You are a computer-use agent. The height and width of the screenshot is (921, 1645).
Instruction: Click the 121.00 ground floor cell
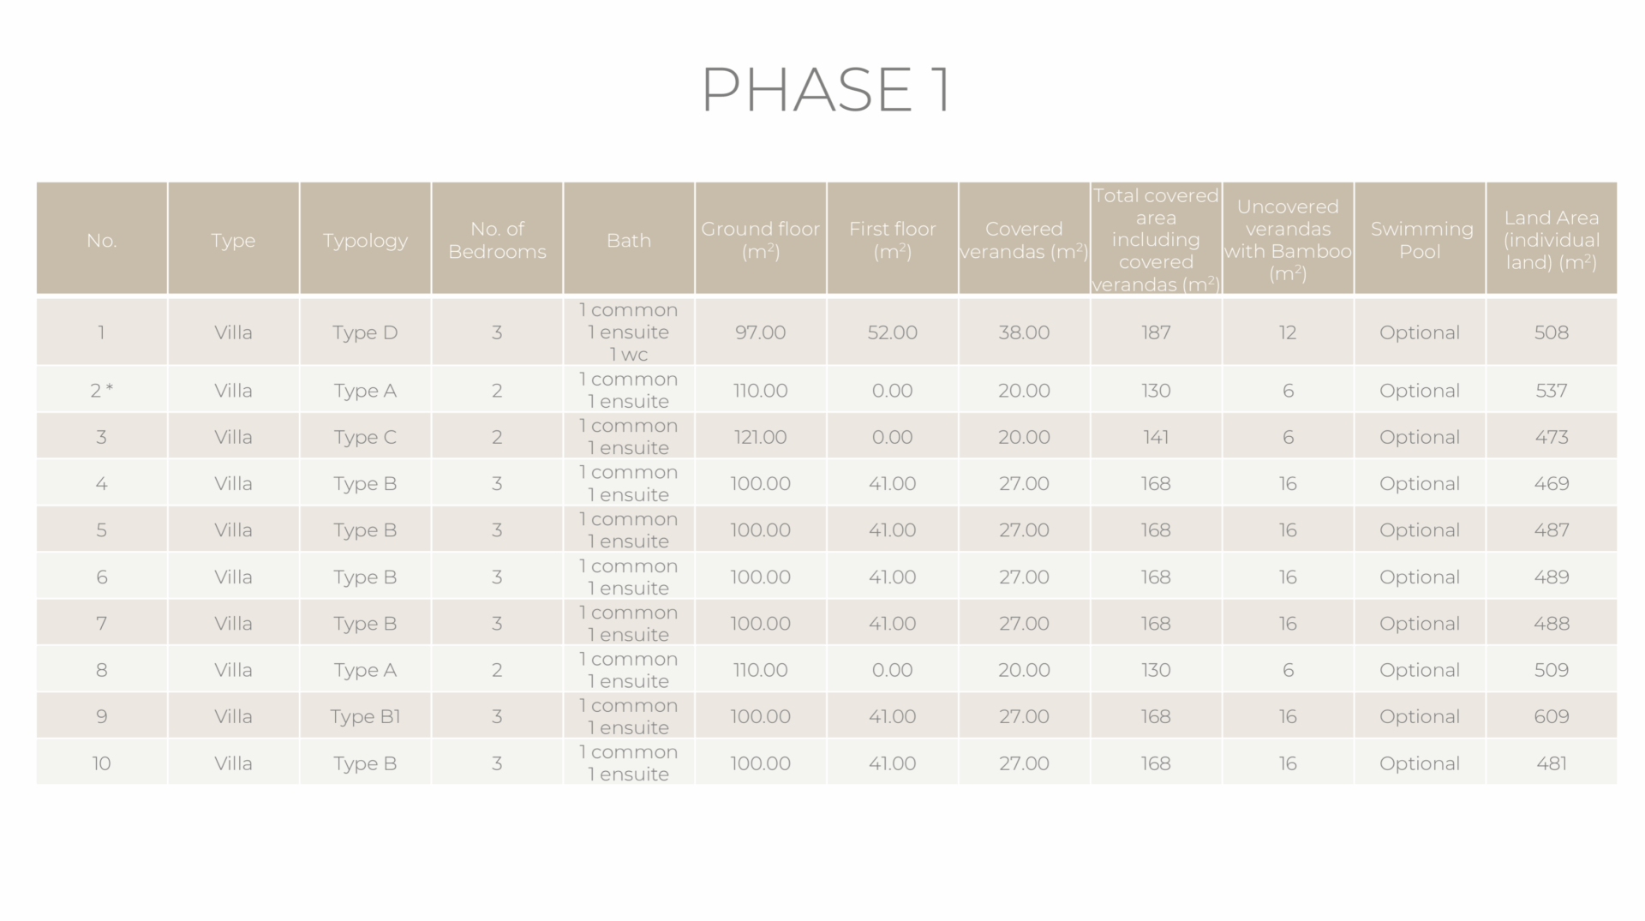(x=760, y=437)
